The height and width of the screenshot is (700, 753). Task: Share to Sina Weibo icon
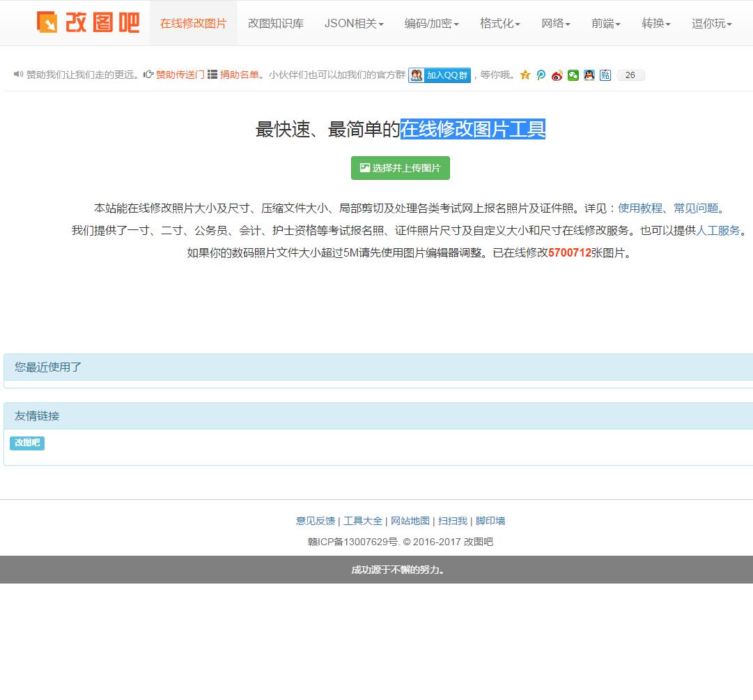(557, 75)
